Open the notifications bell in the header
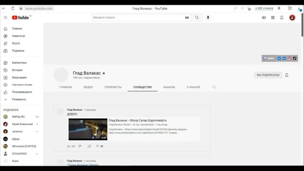Image resolution: width=304 pixels, height=171 pixels. (282, 18)
